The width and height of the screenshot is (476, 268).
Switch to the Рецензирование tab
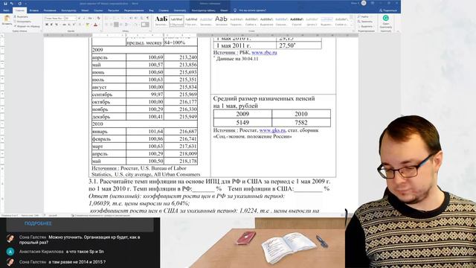[134, 10]
